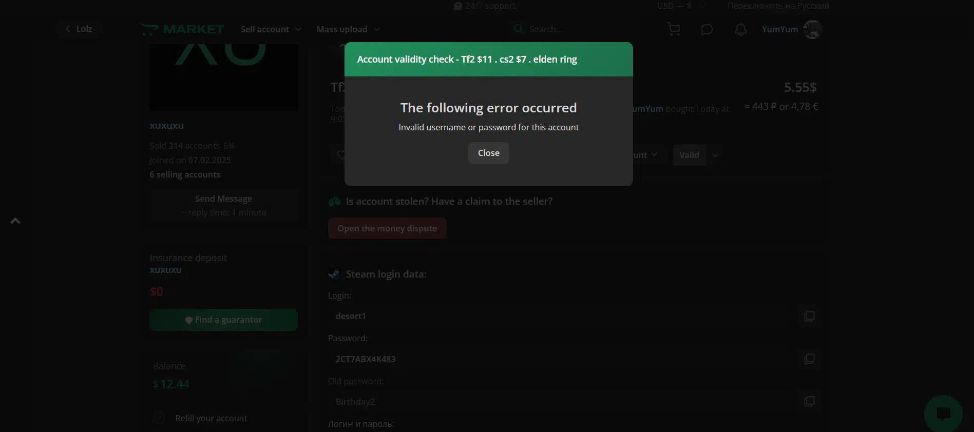The image size is (974, 432).
Task: View 6 selling accounts
Action: point(185,174)
